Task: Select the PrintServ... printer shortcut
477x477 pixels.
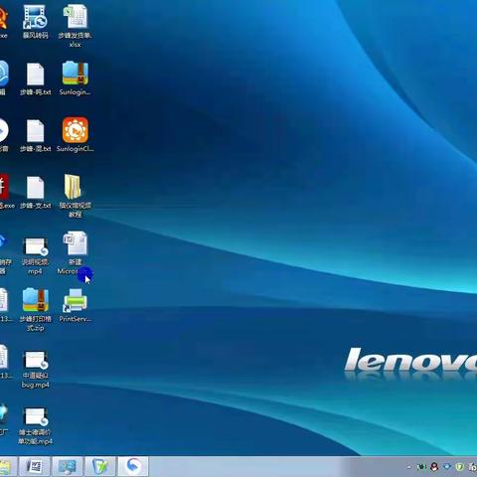Action: pyautogui.click(x=76, y=305)
